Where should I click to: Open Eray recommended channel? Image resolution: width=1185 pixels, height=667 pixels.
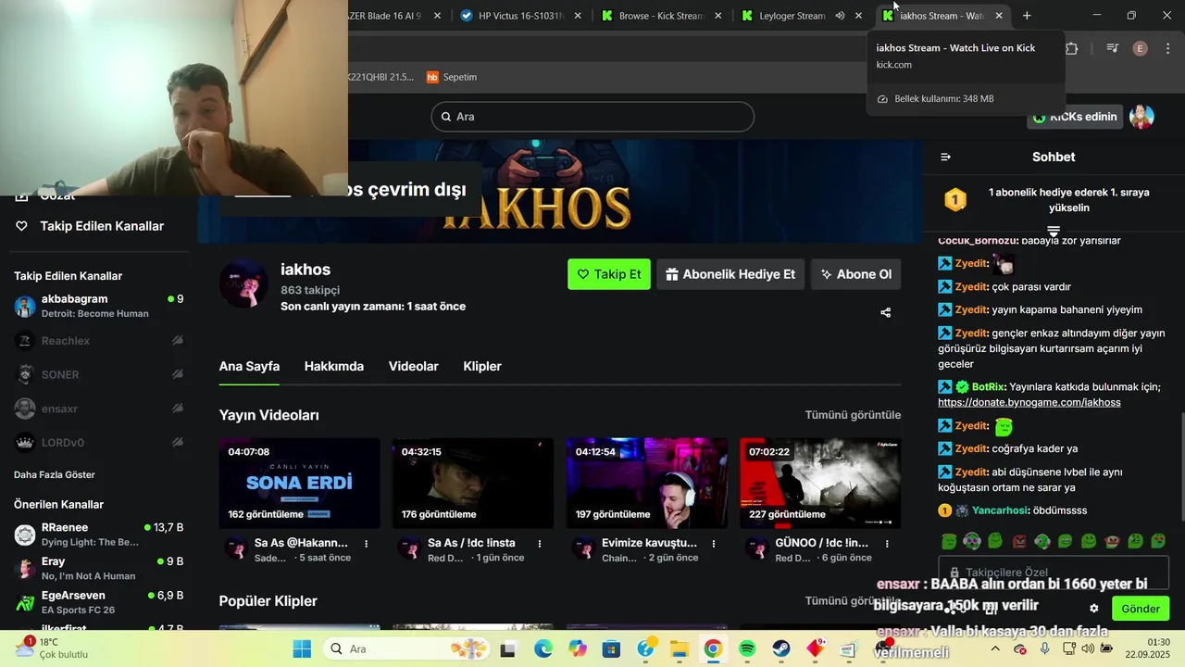coord(98,568)
